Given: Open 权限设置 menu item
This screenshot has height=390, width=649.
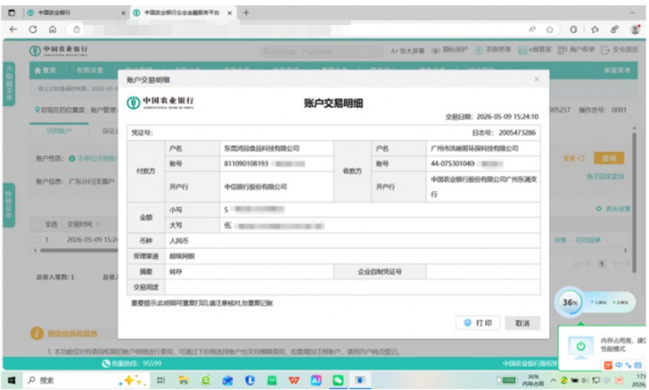Looking at the screenshot, I should coord(90,71).
